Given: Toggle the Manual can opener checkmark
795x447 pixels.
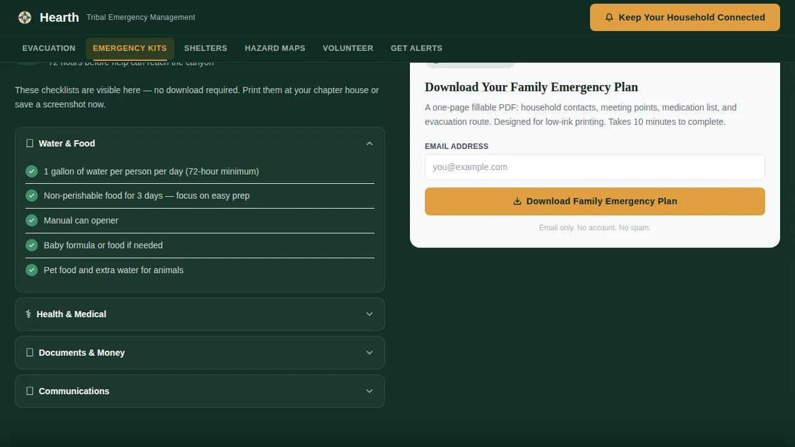Looking at the screenshot, I should click(x=32, y=220).
